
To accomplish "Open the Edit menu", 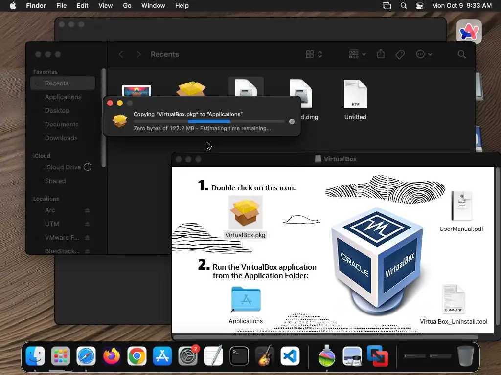I will click(x=82, y=6).
